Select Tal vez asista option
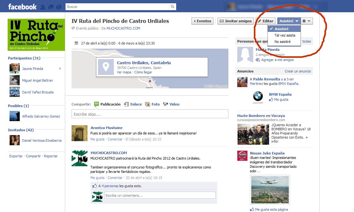Image resolution: width=354 pixels, height=212 pixels. click(x=284, y=35)
